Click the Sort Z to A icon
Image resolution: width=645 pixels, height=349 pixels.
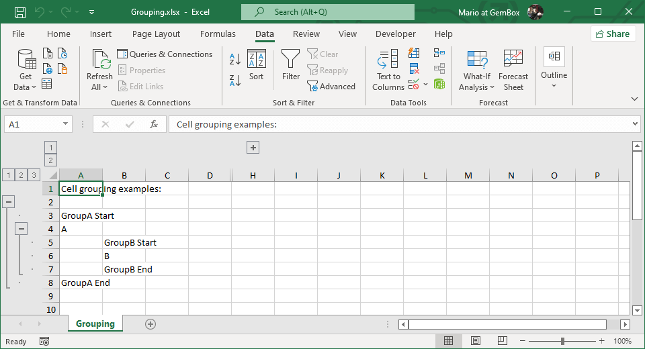pyautogui.click(x=234, y=81)
